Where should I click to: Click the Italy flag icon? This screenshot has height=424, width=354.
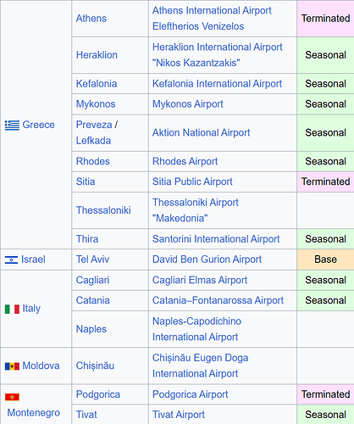12,309
